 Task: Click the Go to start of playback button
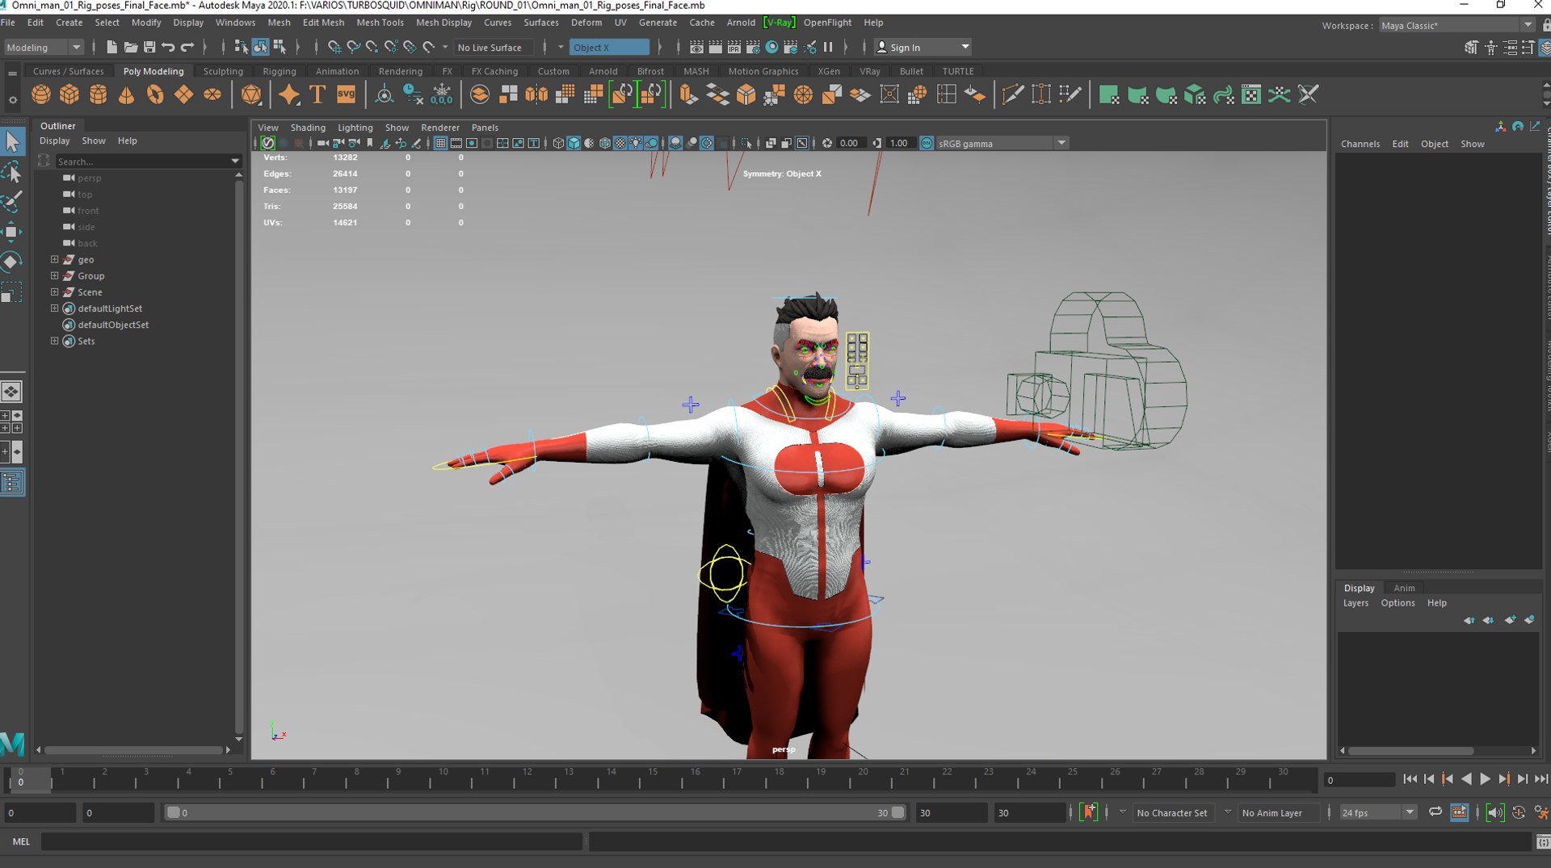click(x=1410, y=779)
